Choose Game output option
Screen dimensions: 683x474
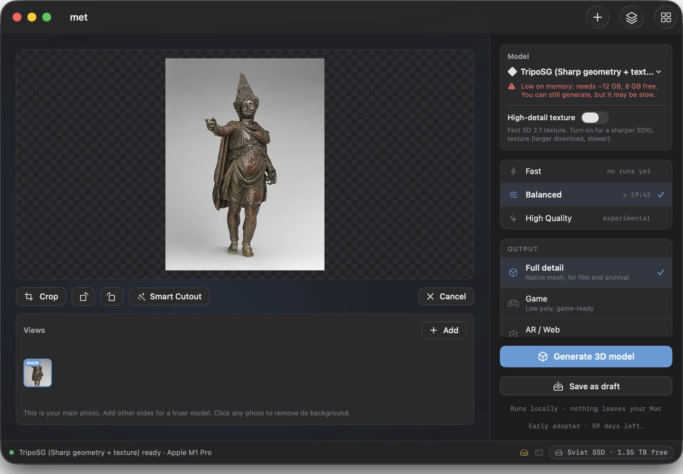tap(586, 303)
